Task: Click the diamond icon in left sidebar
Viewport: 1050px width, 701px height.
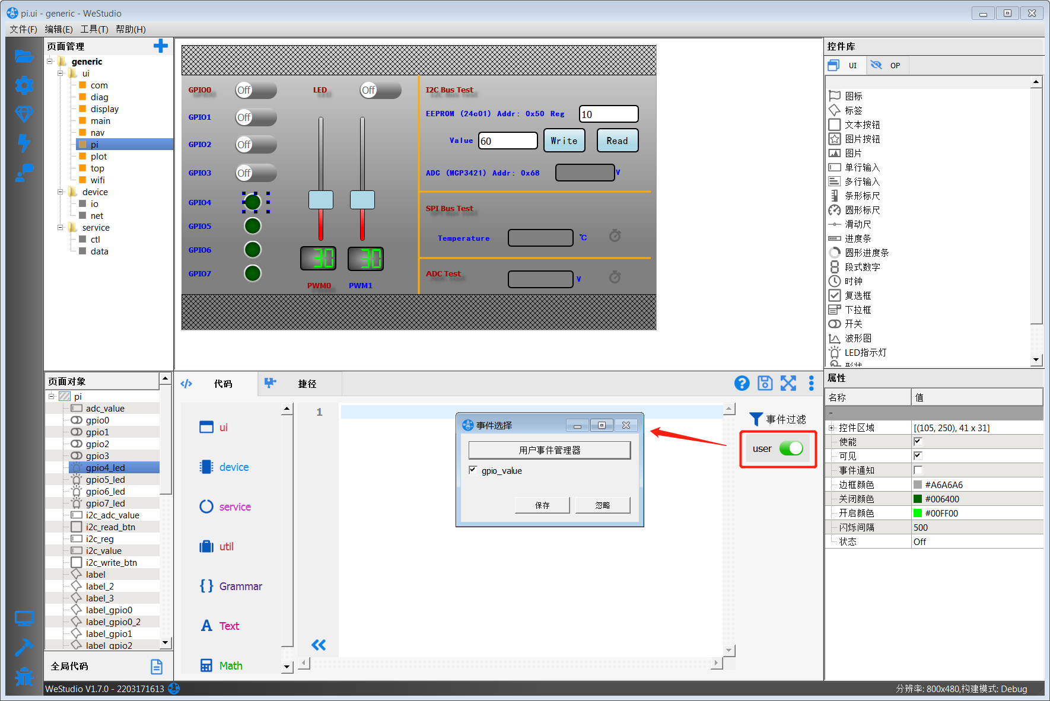Action: click(x=24, y=114)
